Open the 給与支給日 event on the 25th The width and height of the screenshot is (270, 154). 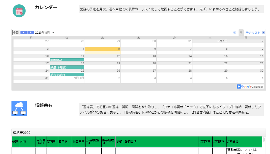click(x=67, y=75)
